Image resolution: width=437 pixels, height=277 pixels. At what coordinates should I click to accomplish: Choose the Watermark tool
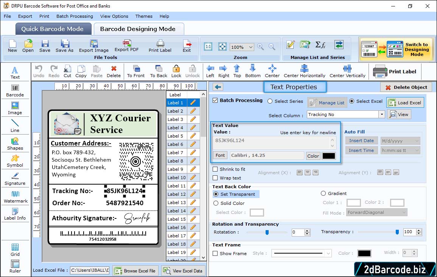point(16,197)
